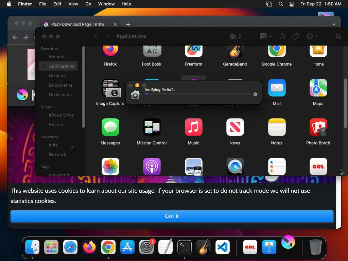Open the Font Book app icon
Viewport: 348px width, 261px height.
pos(152,51)
